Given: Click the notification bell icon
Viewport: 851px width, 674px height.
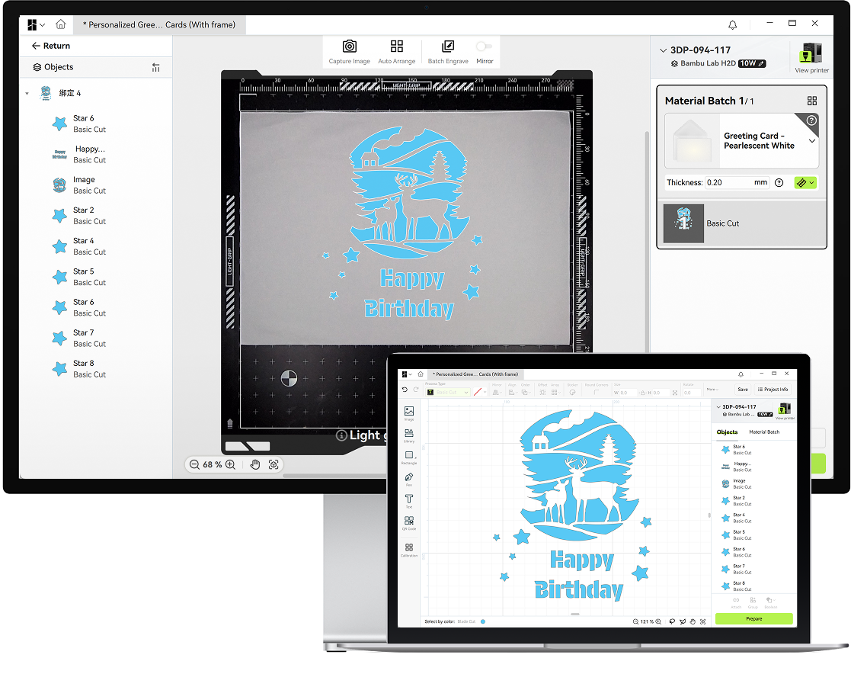Looking at the screenshot, I should click(733, 24).
